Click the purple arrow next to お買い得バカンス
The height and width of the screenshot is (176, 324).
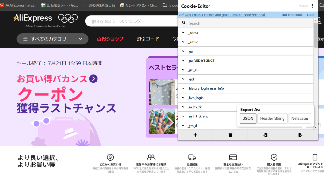coord(93,78)
